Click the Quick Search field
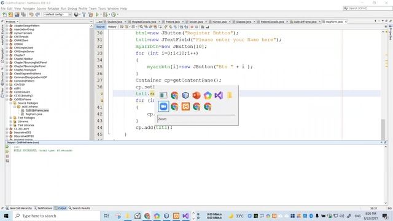Screen dimensions: 393x221 point(367,8)
